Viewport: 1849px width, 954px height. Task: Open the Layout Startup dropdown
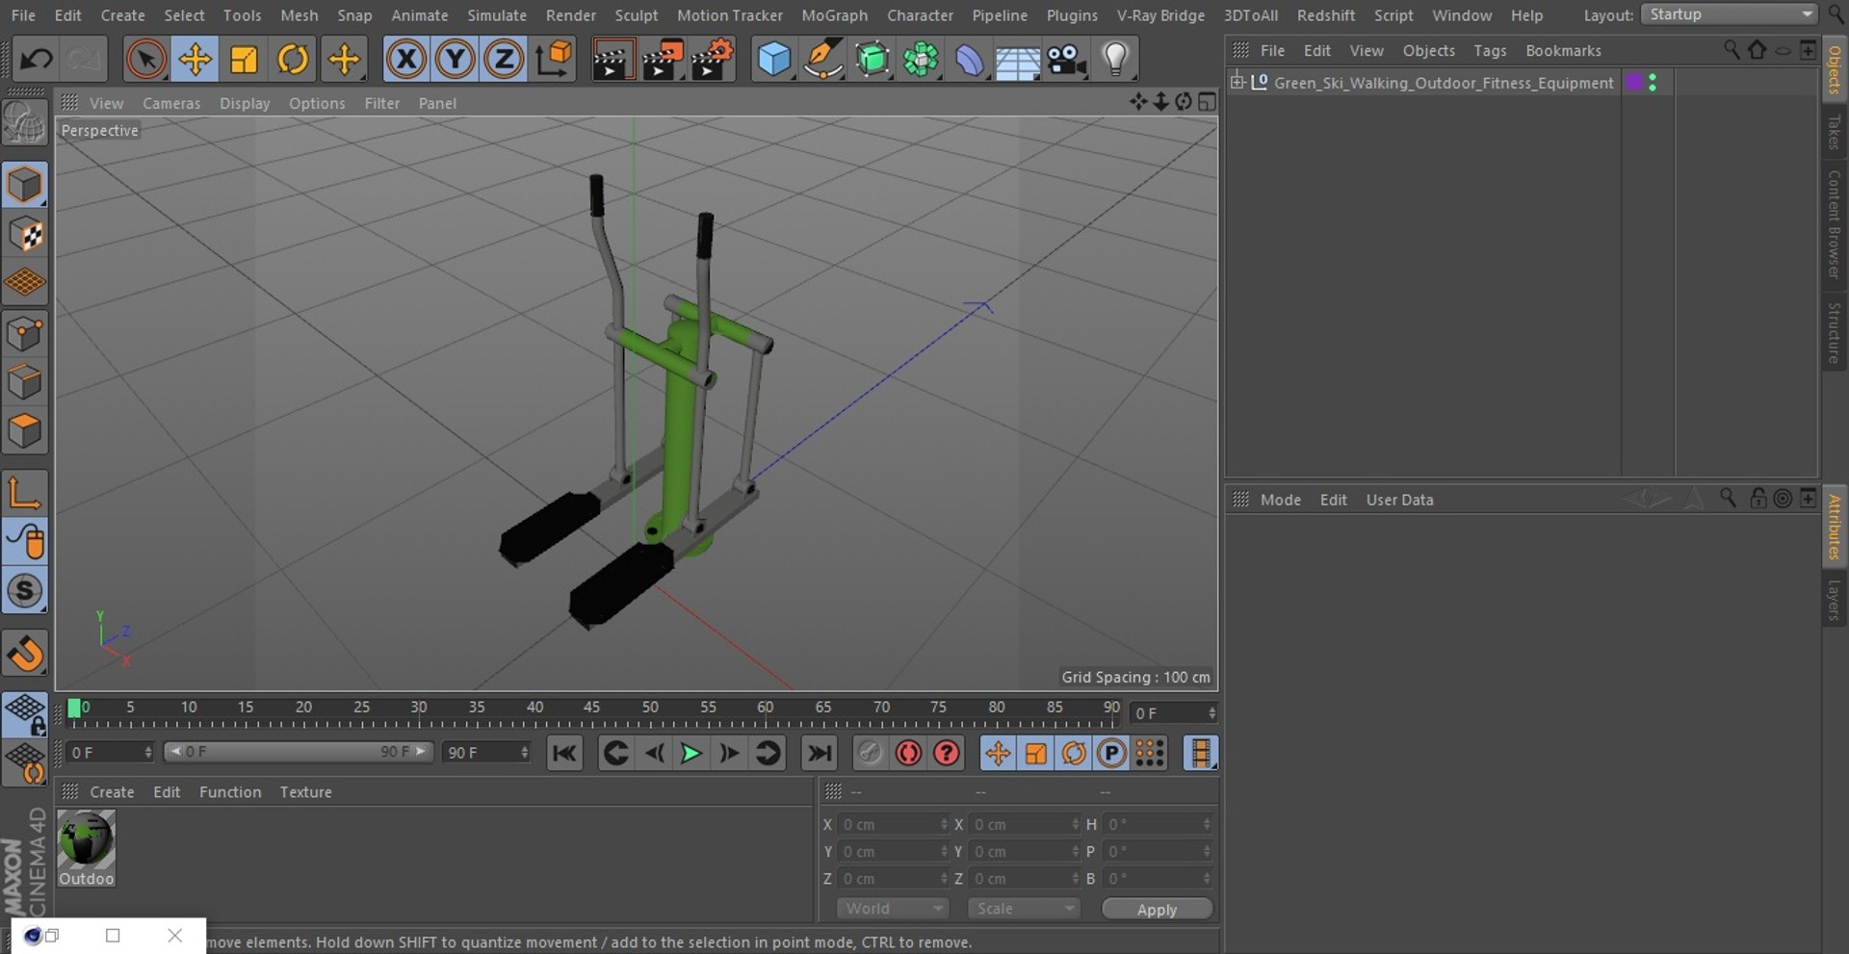tap(1730, 14)
